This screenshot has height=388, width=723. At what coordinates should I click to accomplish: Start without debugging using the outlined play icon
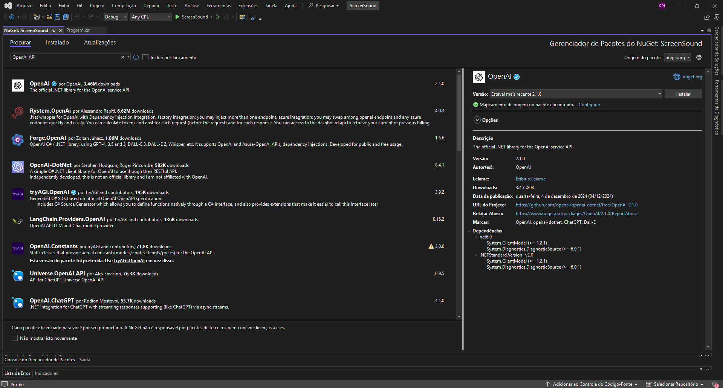pos(217,17)
